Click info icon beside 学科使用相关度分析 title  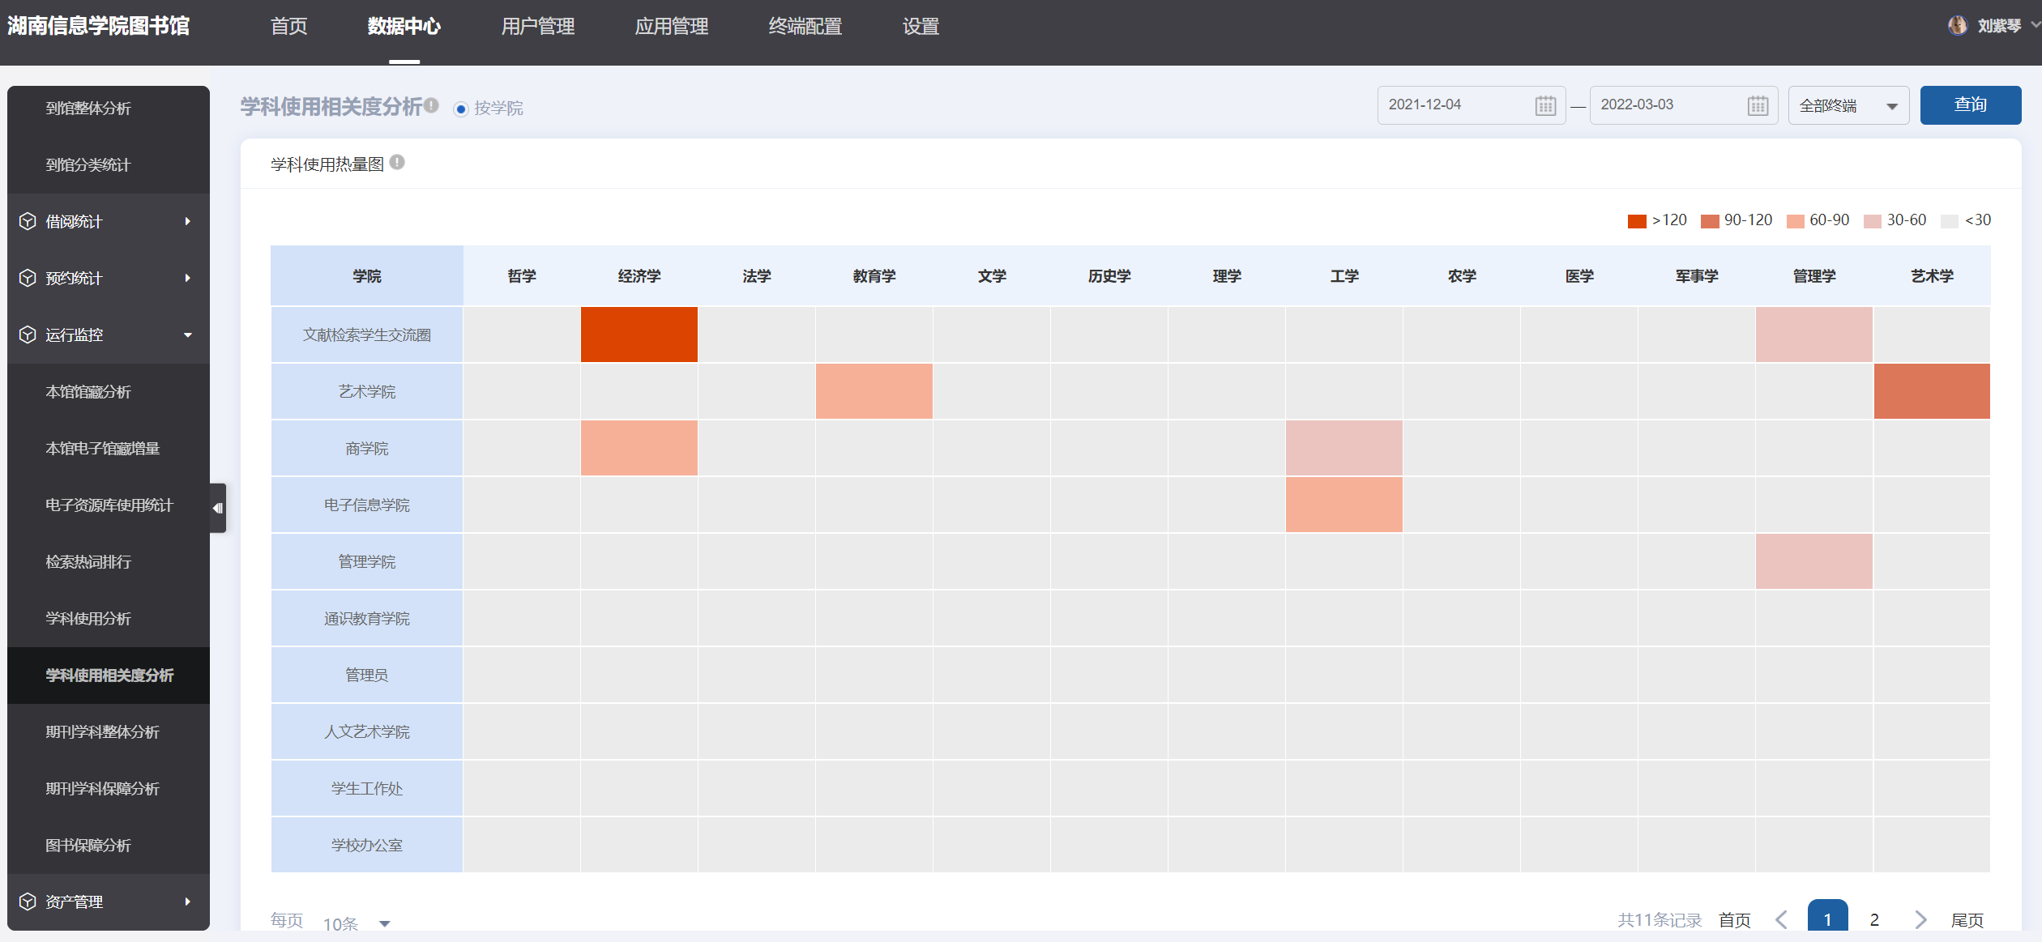431,105
